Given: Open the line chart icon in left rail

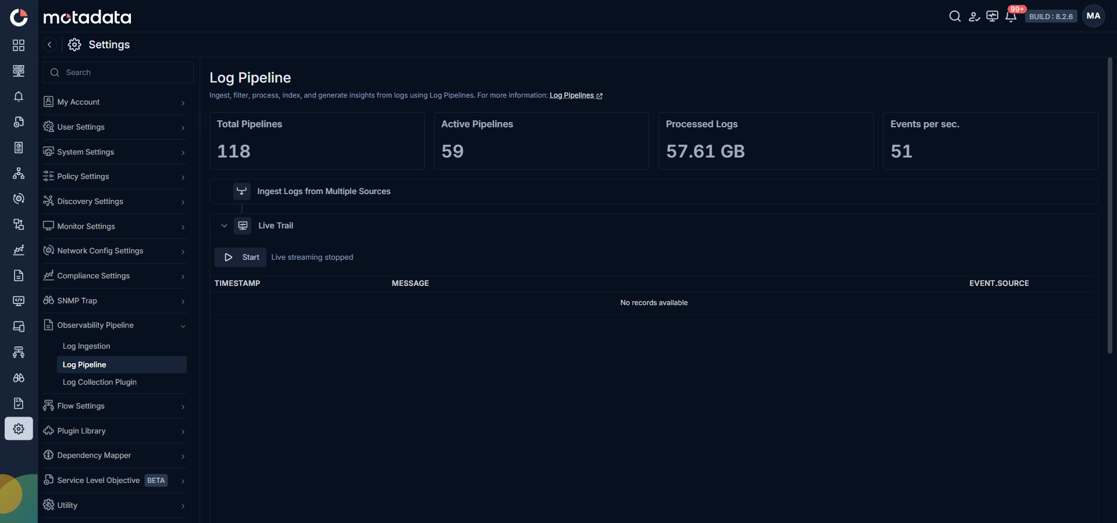Looking at the screenshot, I should 19,250.
